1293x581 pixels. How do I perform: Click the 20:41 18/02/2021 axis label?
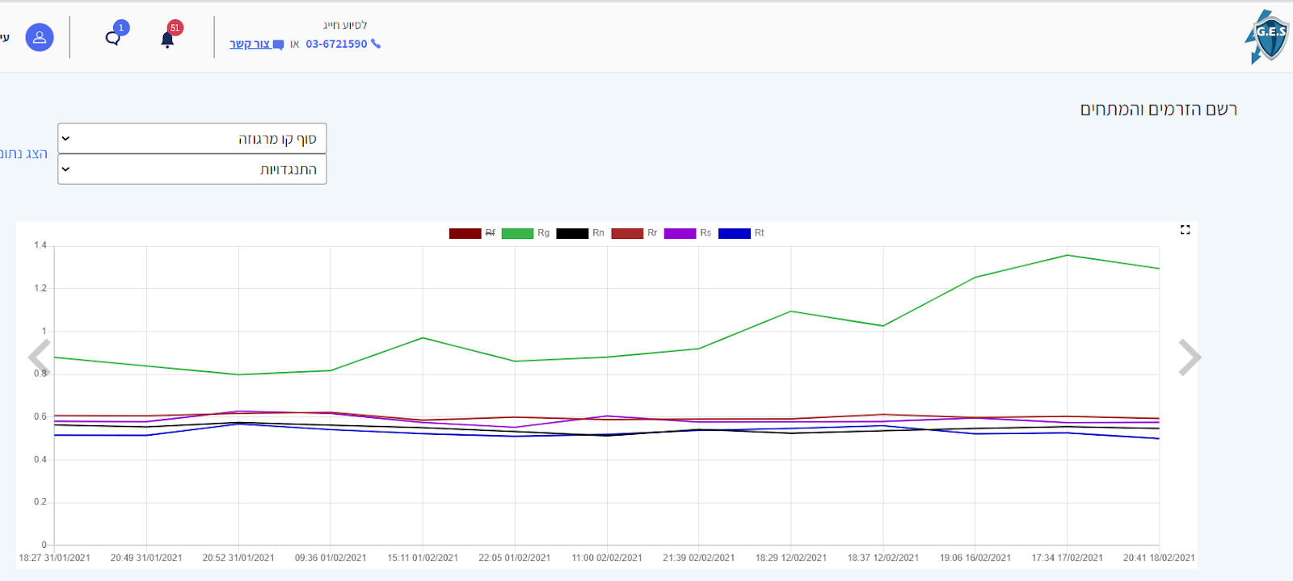tap(1159, 558)
